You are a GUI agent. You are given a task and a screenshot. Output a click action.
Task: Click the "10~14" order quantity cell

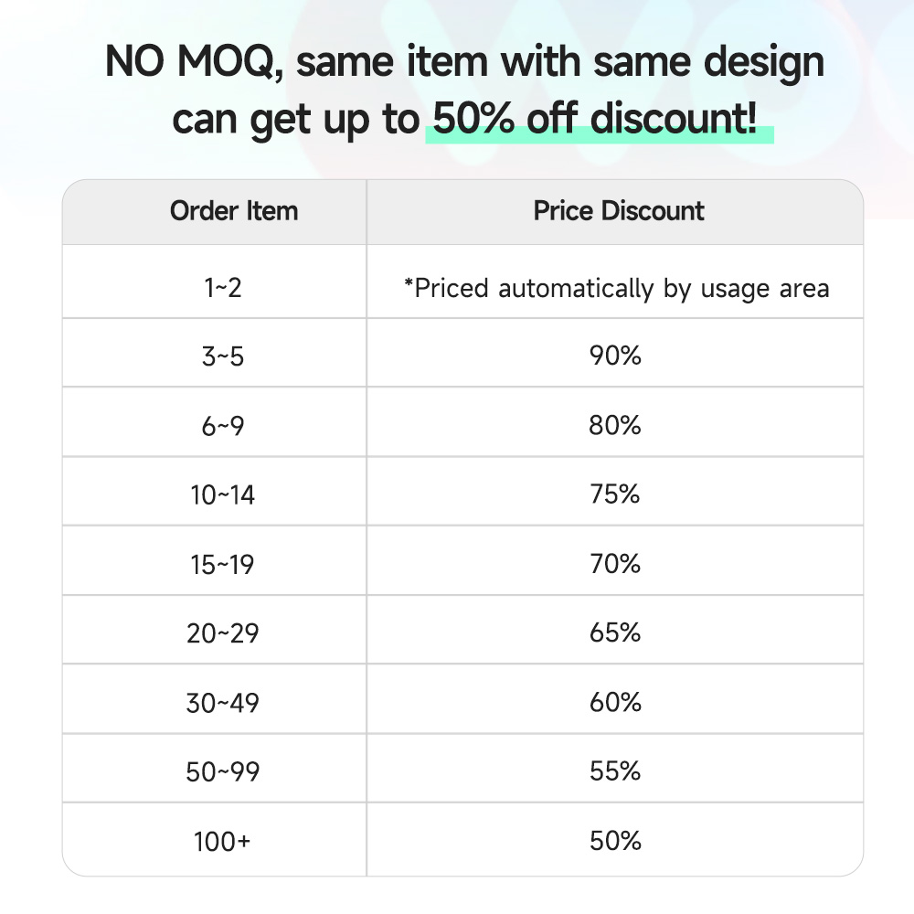(222, 495)
